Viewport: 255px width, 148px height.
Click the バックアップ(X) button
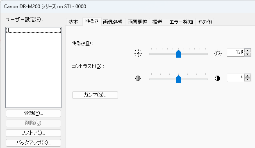[x=33, y=143]
